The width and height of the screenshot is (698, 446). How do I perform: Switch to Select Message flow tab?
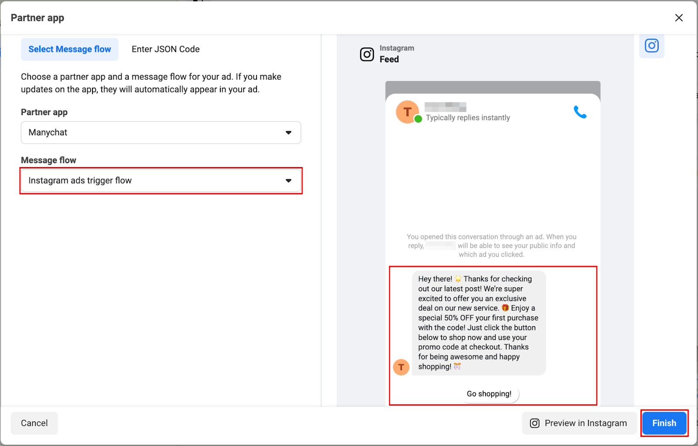(x=70, y=49)
